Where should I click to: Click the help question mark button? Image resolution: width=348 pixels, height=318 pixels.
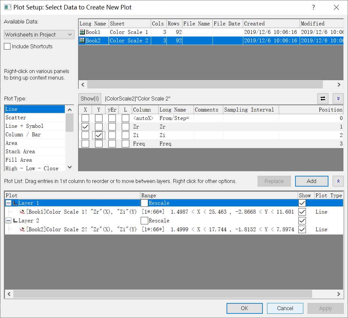pos(313,7)
